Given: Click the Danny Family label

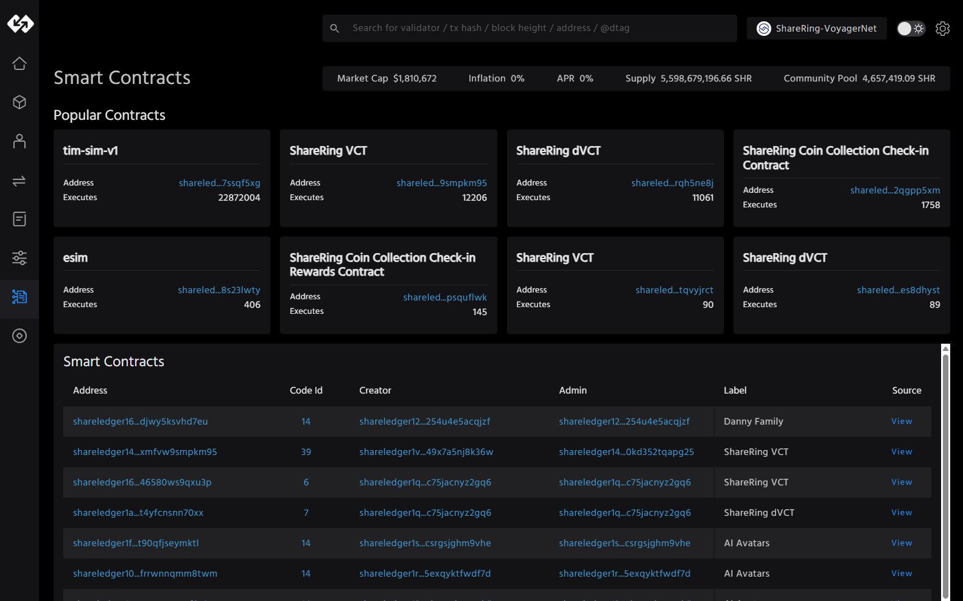Looking at the screenshot, I should pos(754,422).
